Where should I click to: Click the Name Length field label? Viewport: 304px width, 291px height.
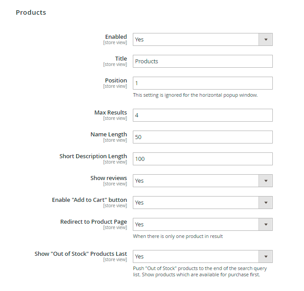point(109,134)
